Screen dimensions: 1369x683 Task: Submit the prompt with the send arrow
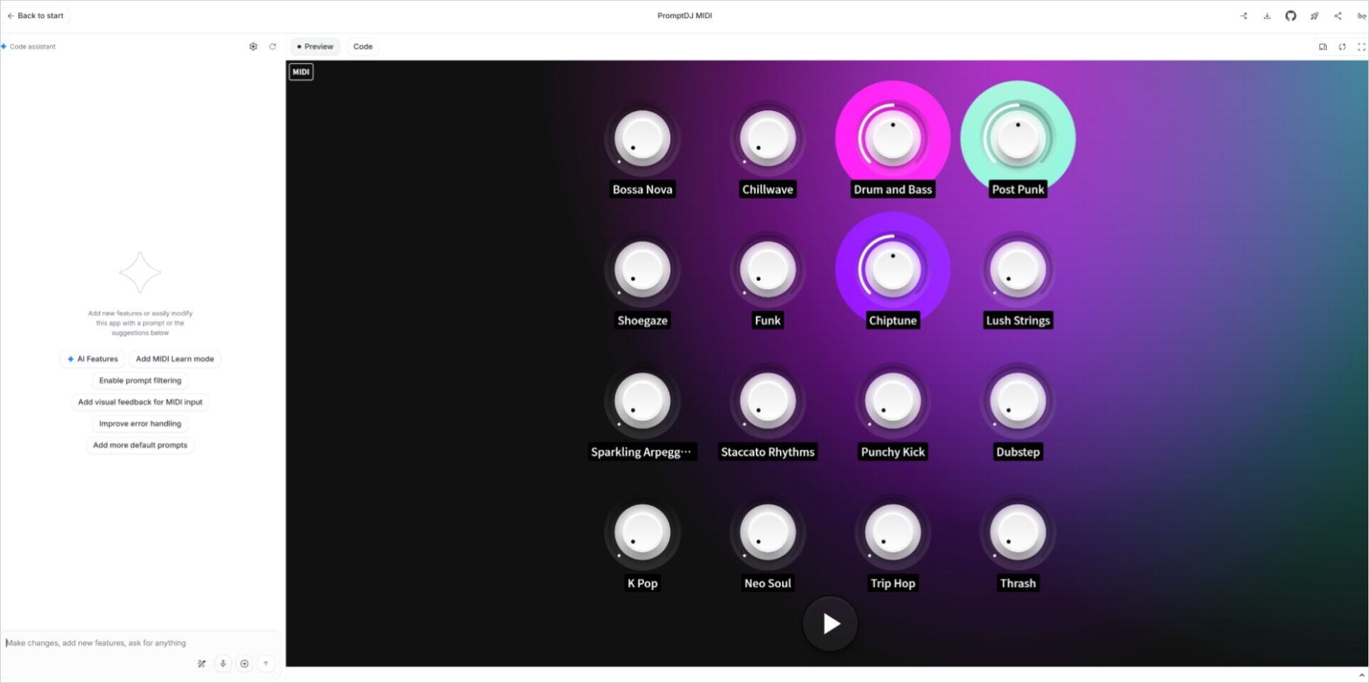coord(265,663)
